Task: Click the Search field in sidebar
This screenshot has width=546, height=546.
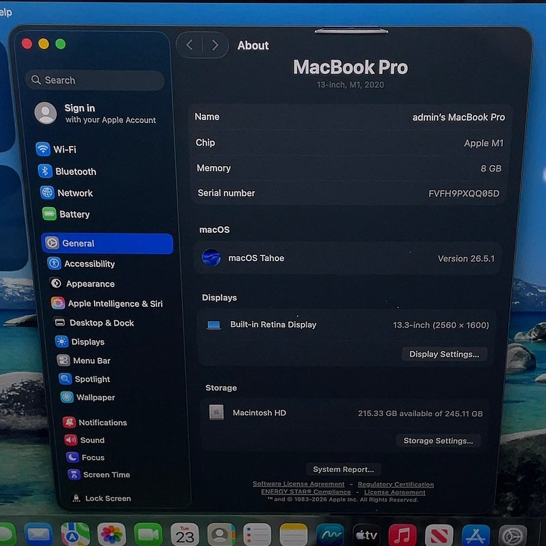Action: (x=95, y=80)
